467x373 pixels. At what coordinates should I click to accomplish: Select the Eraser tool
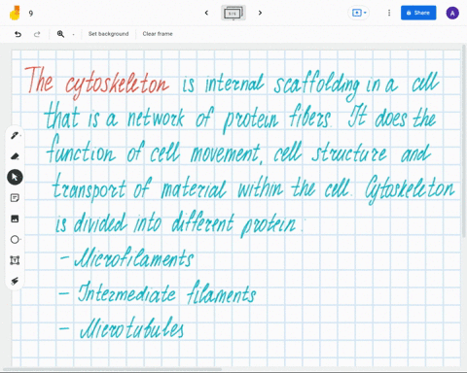point(15,156)
